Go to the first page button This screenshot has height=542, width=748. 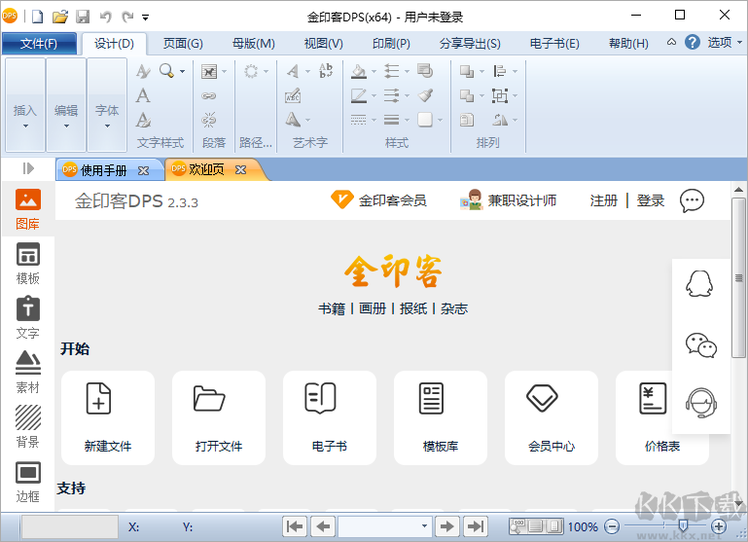tap(295, 526)
